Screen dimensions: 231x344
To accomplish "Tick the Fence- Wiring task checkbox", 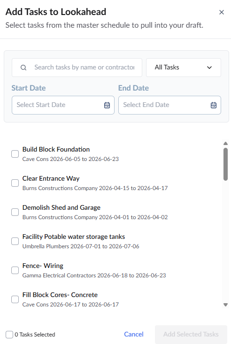I will tap(15, 270).
